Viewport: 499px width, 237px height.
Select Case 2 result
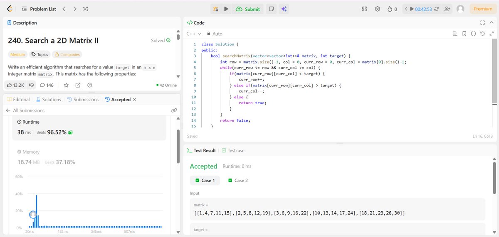(x=238, y=181)
